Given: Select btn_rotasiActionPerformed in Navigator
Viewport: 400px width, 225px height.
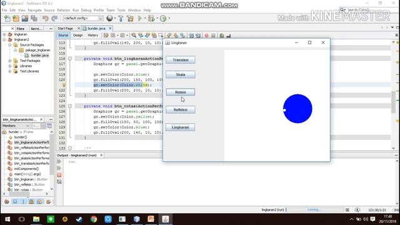Looking at the screenshot, I should pyautogui.click(x=32, y=152).
